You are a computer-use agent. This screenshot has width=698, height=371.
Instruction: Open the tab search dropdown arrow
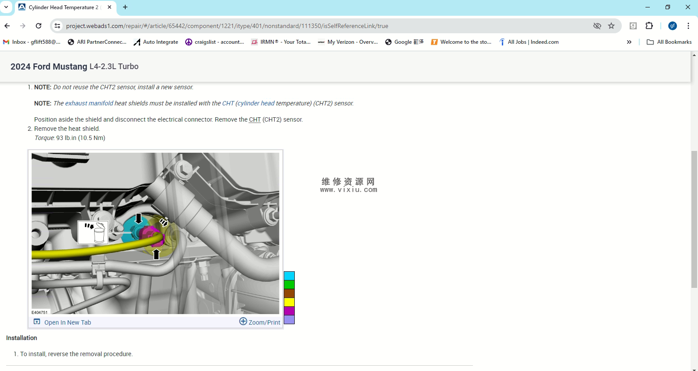(x=6, y=7)
